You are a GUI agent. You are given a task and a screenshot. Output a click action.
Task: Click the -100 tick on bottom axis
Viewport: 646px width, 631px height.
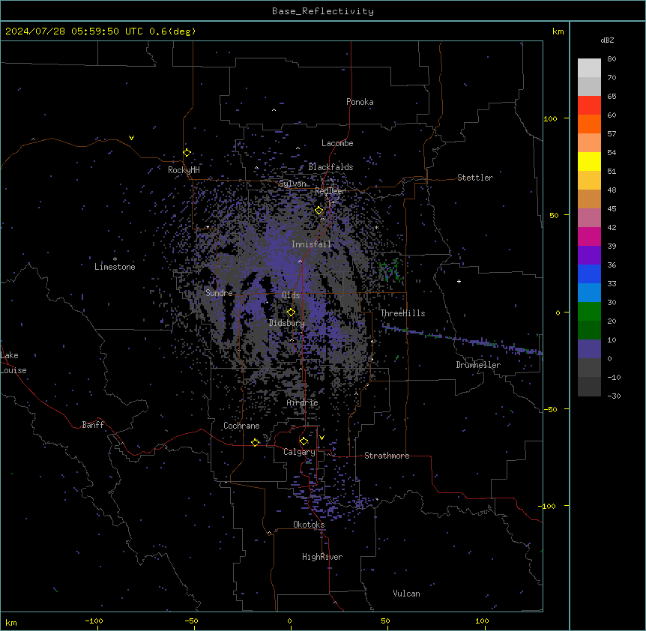(x=94, y=621)
